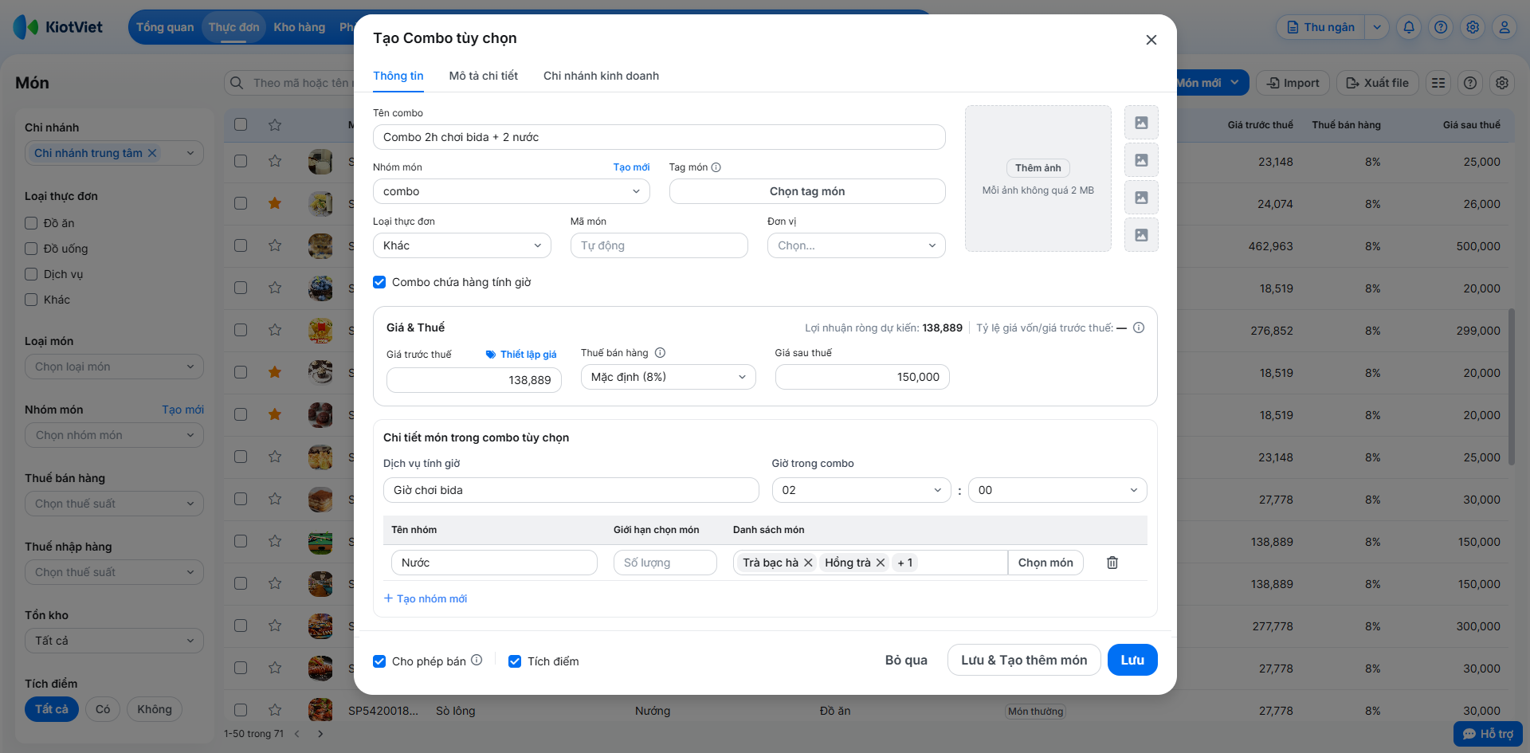Click the info icon beside Tag món
The image size is (1530, 753).
click(716, 167)
